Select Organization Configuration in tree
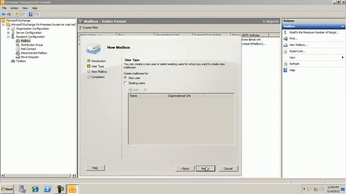The height and width of the screenshot is (194, 346). tap(32, 29)
